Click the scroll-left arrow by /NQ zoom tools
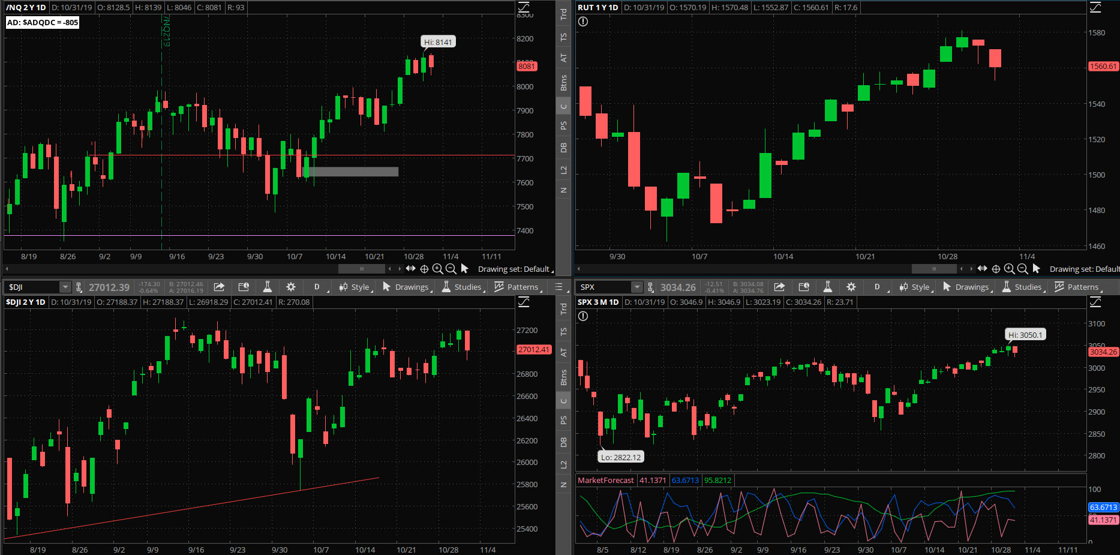Screen dimensions: 1120x555 click(390, 268)
